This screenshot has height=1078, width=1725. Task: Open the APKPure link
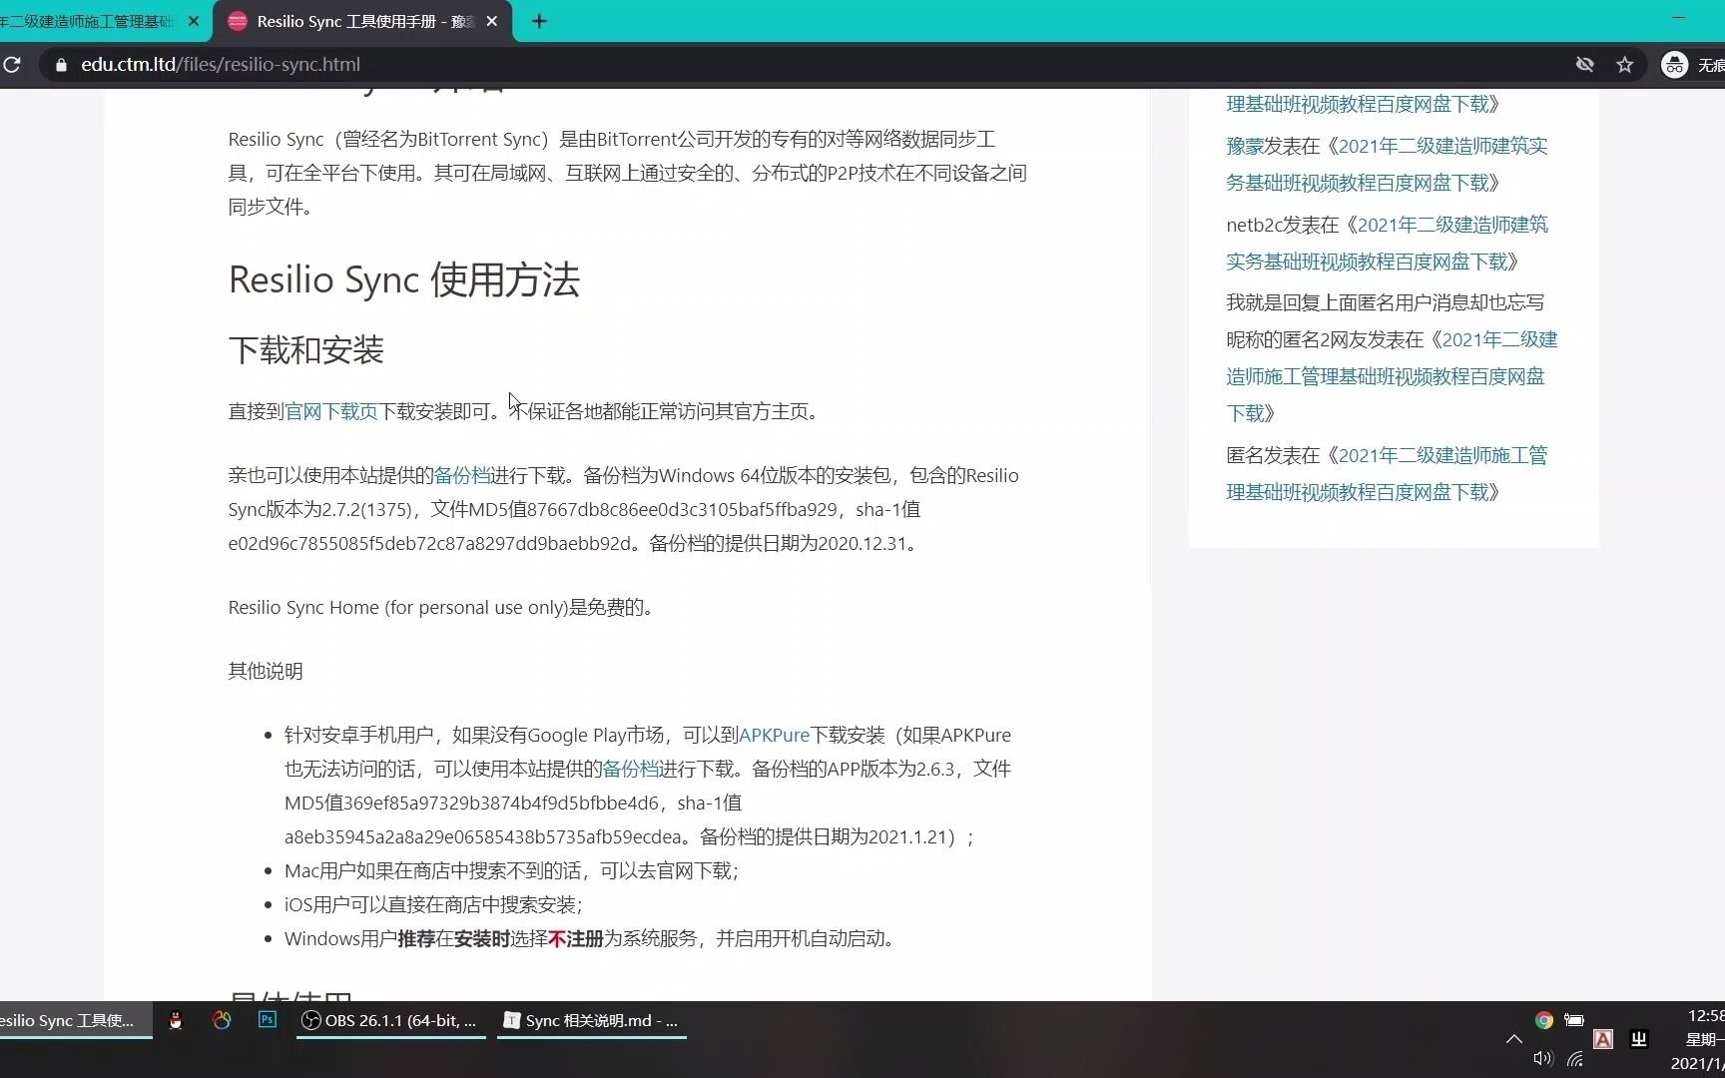tap(774, 735)
